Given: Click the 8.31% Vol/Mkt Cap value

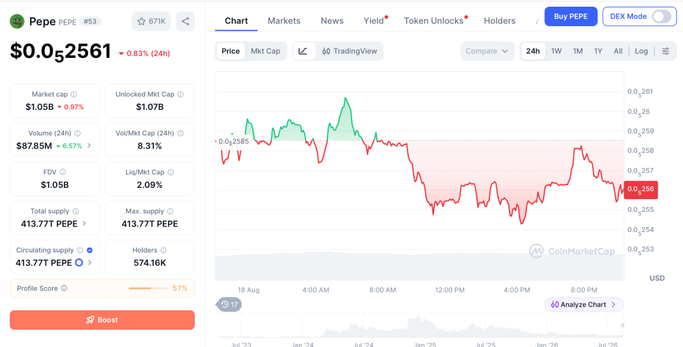Looking at the screenshot, I should [150, 146].
